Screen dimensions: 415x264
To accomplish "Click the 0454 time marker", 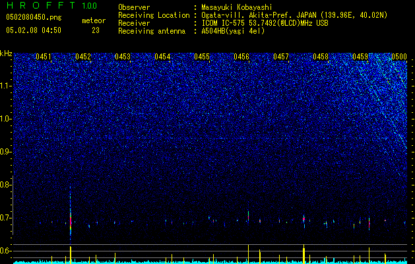I will [162, 57].
